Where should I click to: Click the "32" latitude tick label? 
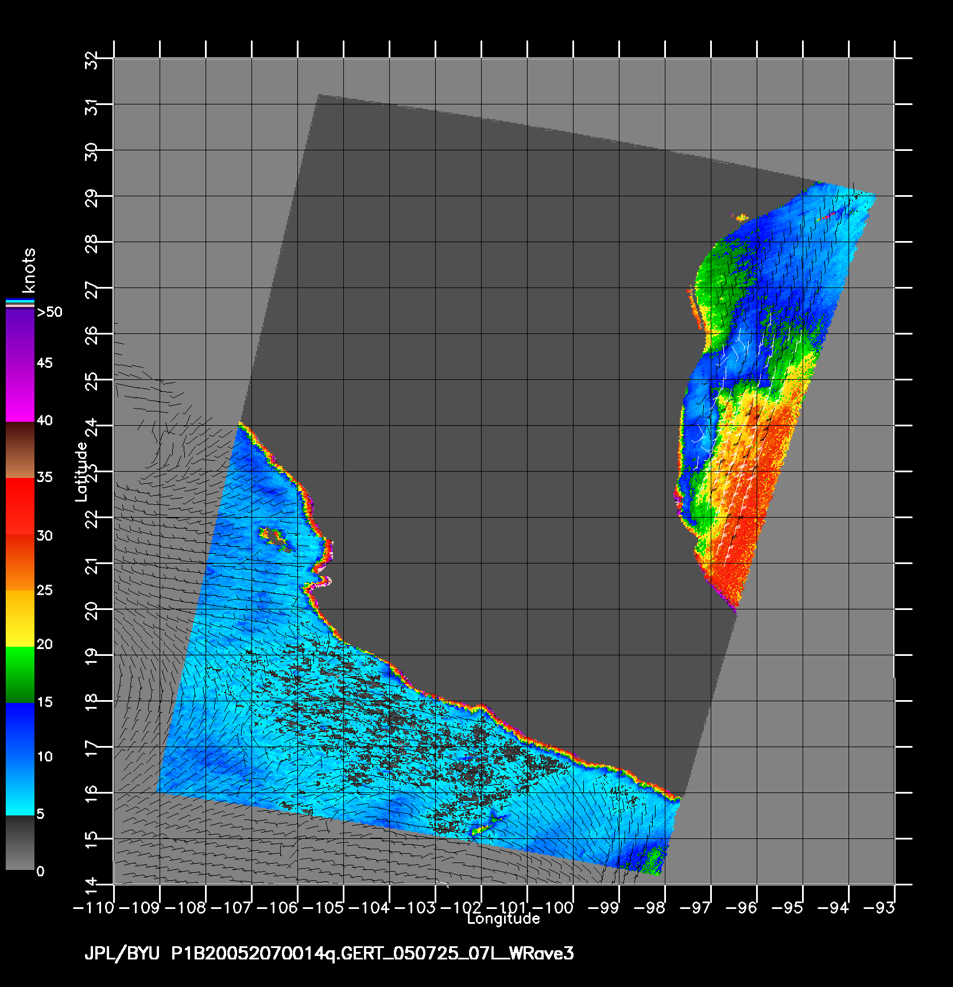click(91, 60)
